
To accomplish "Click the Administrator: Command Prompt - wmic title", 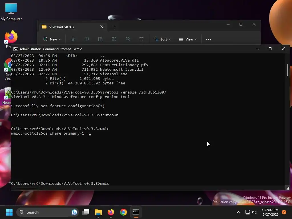I will coord(51,49).
